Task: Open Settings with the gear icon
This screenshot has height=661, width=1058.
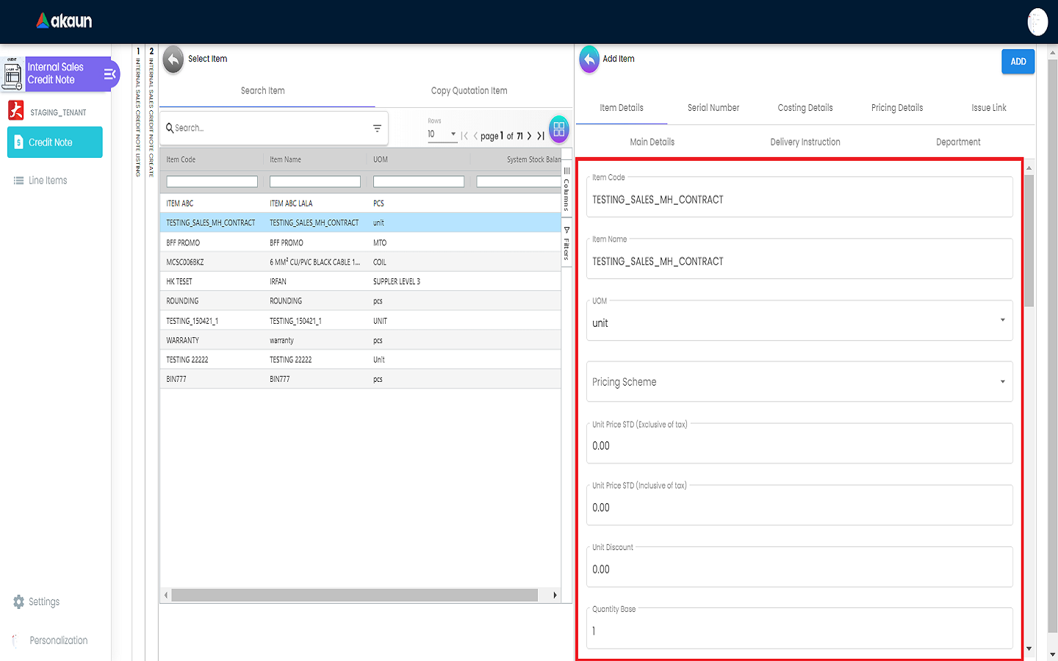Action: 19,602
